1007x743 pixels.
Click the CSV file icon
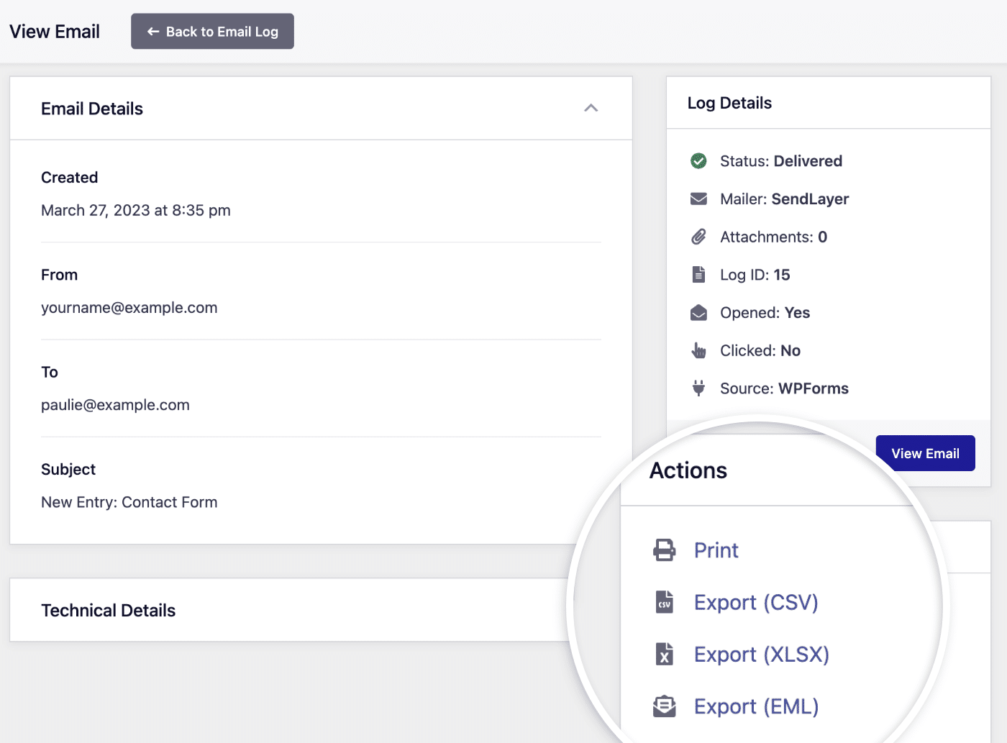pos(665,602)
